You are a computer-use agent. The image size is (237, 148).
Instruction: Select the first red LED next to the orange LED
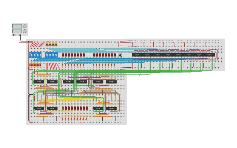click(x=66, y=108)
